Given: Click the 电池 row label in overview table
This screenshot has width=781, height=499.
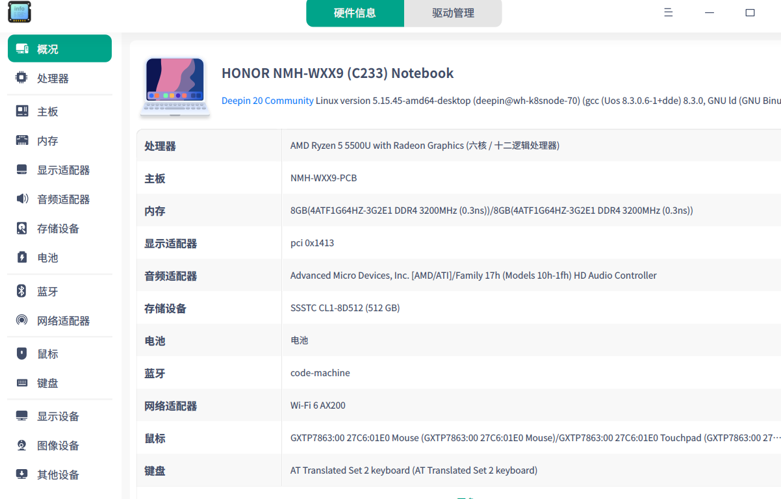Looking at the screenshot, I should pyautogui.click(x=155, y=341).
